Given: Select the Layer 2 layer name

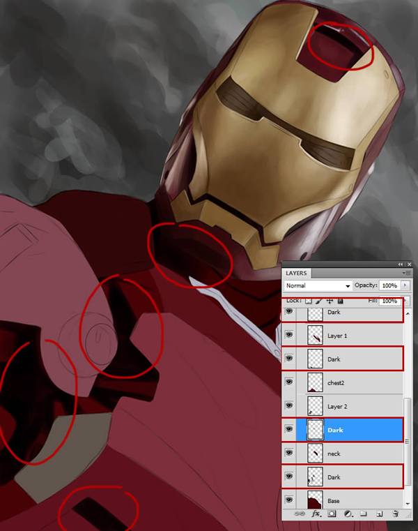Looking at the screenshot, I should (337, 407).
